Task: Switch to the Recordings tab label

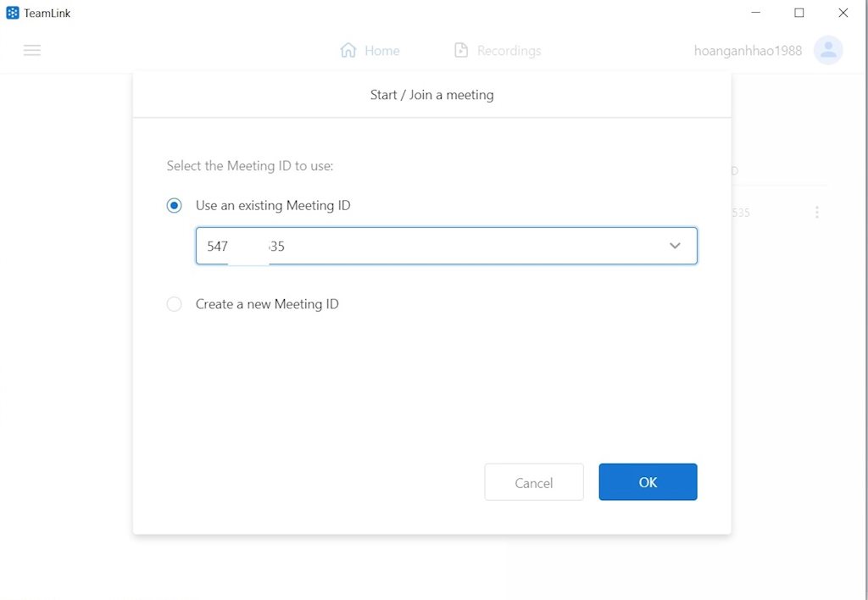Action: (x=509, y=51)
